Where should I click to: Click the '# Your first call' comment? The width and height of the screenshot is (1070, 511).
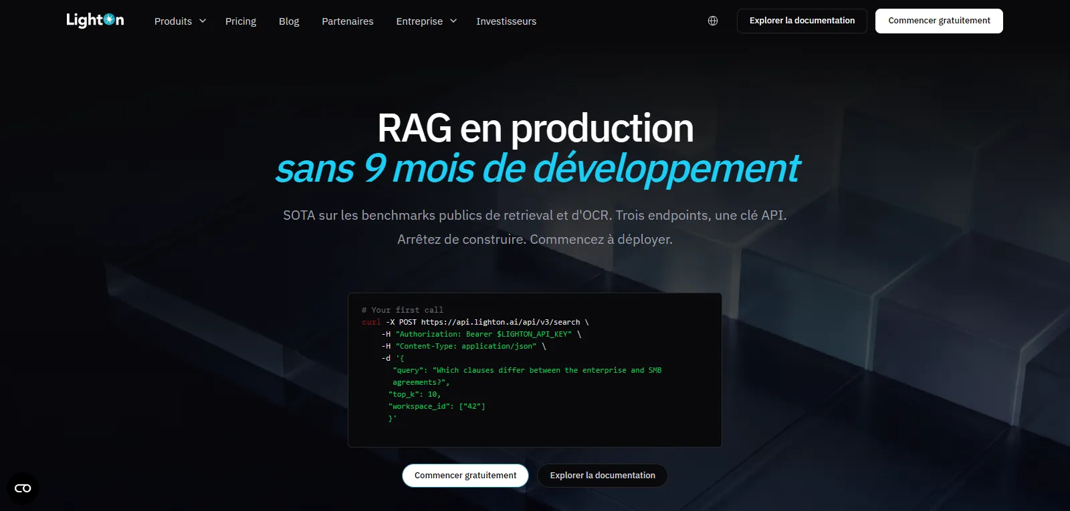(x=403, y=310)
